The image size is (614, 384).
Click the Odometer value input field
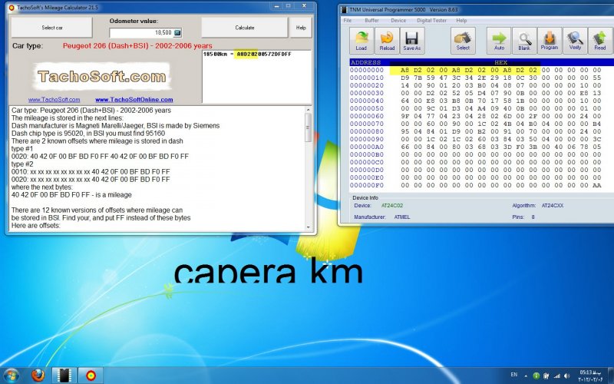141,33
